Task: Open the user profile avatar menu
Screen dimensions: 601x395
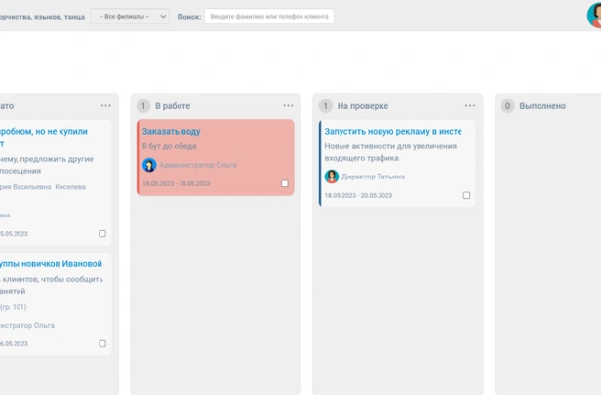Action: 593,14
